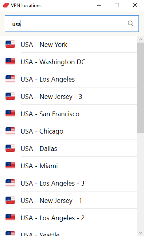Viewport: 144px width, 236px height.
Task: Click the ExpressVPN logo in title bar
Action: tap(6, 5)
